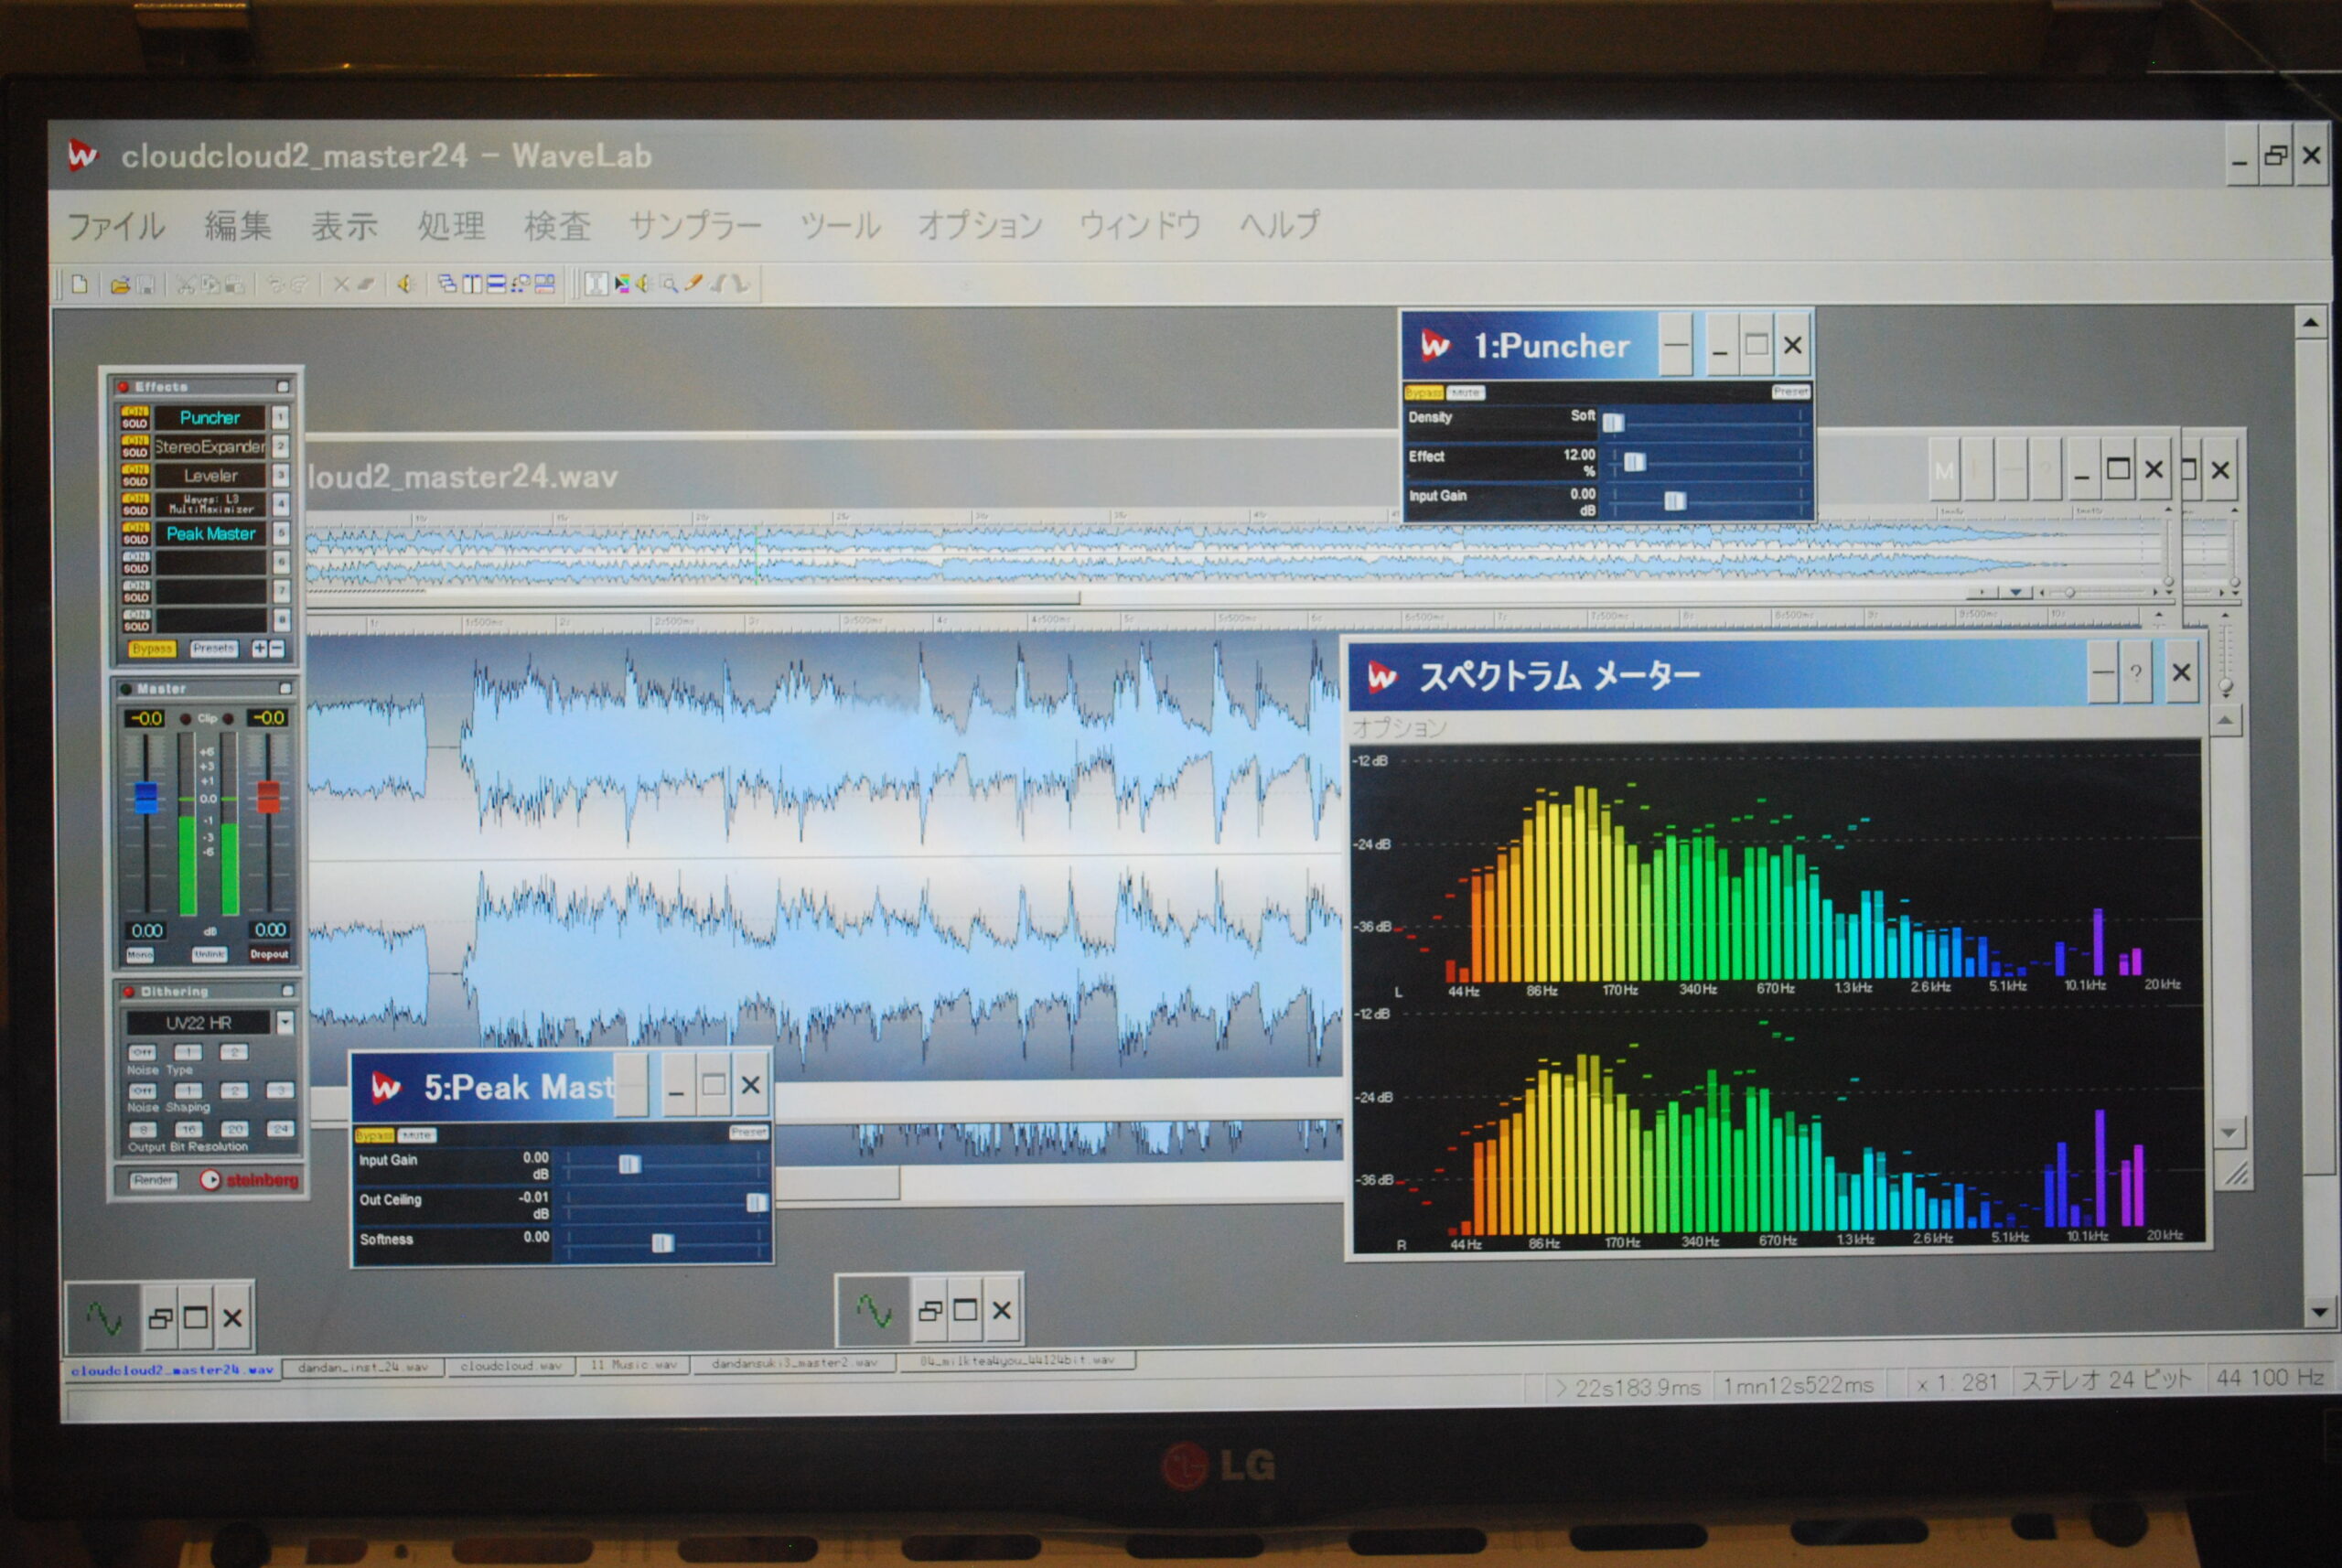
Task: Switch to dandan_inst_24.wav tab
Action: point(363,1367)
